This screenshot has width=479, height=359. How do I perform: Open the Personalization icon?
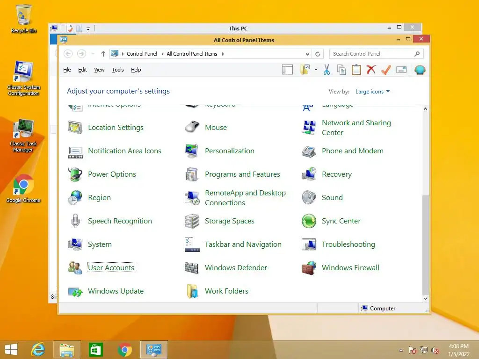pyautogui.click(x=192, y=151)
